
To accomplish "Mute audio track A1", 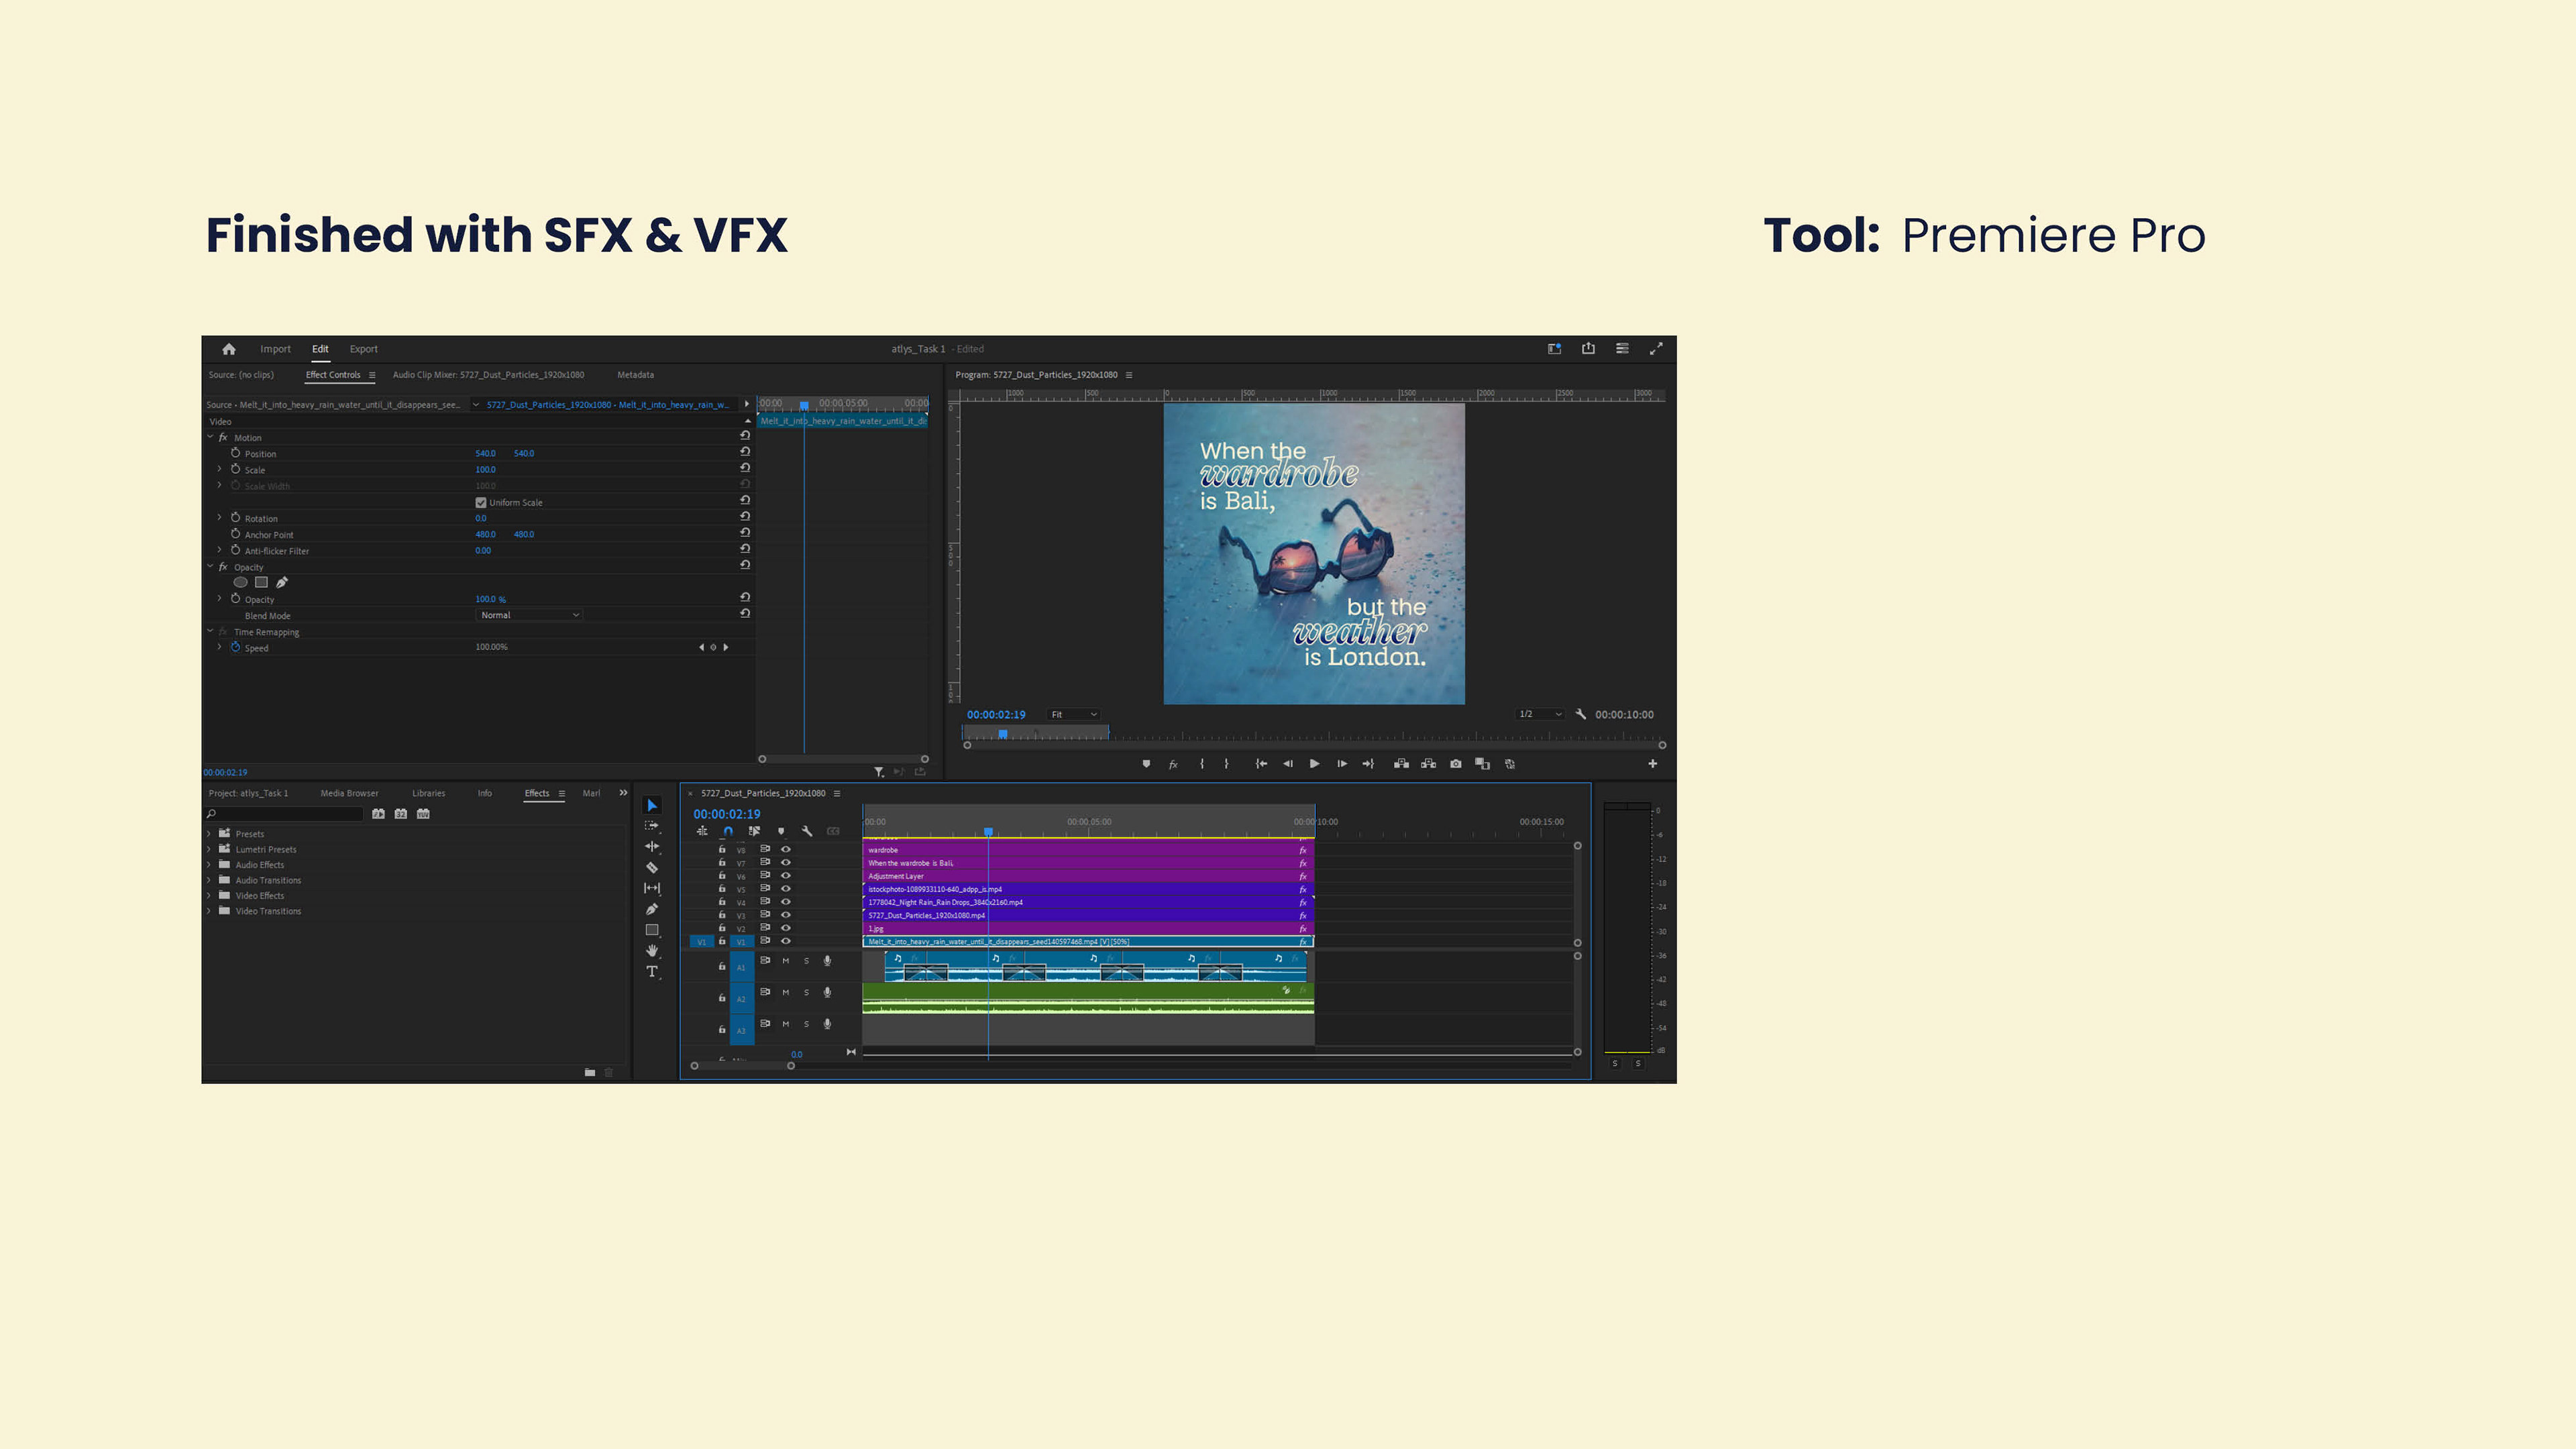I will click(786, 961).
